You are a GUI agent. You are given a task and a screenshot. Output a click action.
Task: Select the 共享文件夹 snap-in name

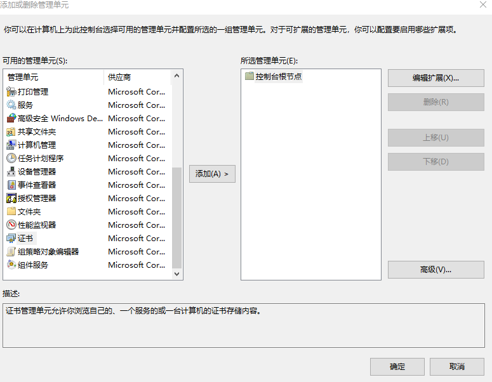37,132
